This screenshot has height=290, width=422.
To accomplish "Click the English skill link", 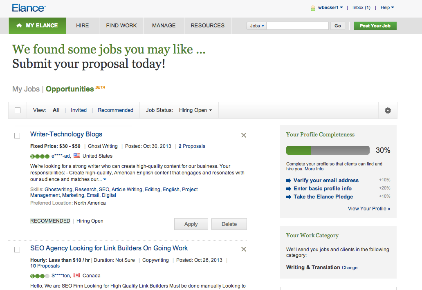I will [x=171, y=190].
